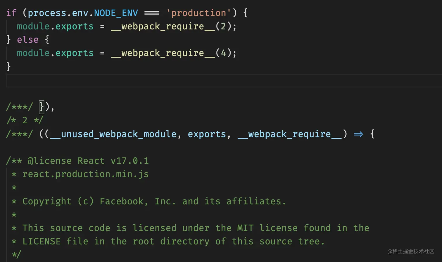Click the if keyword on first line
This screenshot has height=262, width=442.
[11, 13]
